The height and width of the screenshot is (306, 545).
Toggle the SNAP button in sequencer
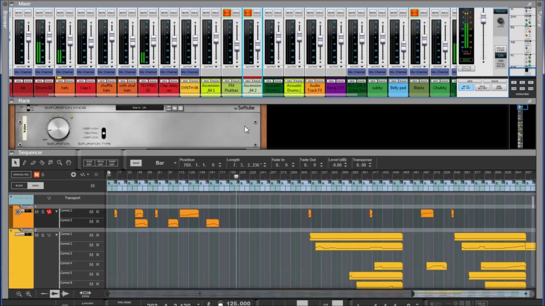point(136,163)
